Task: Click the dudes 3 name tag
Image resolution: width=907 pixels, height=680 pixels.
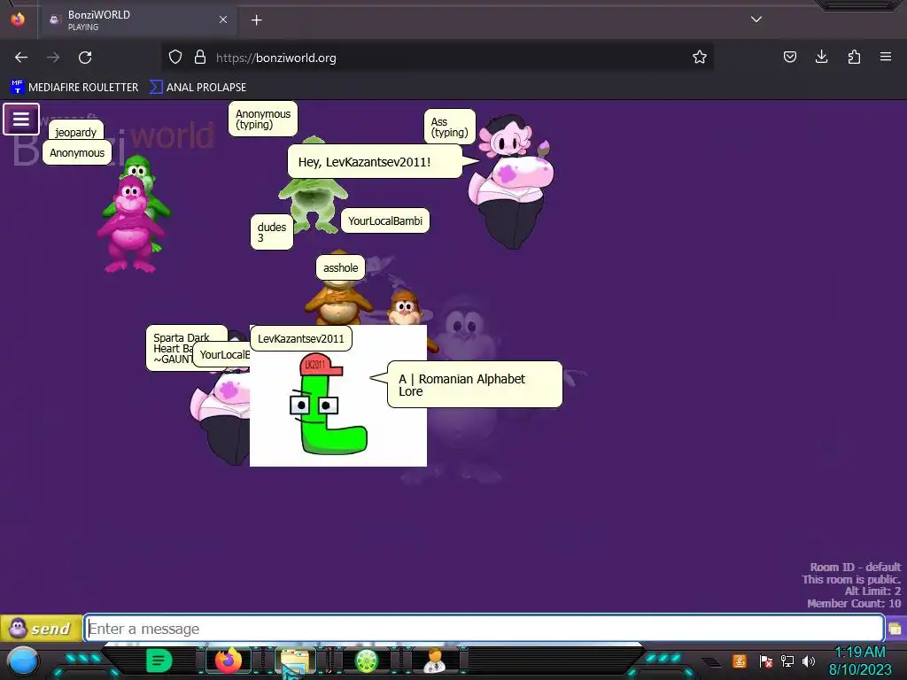Action: pos(271,233)
